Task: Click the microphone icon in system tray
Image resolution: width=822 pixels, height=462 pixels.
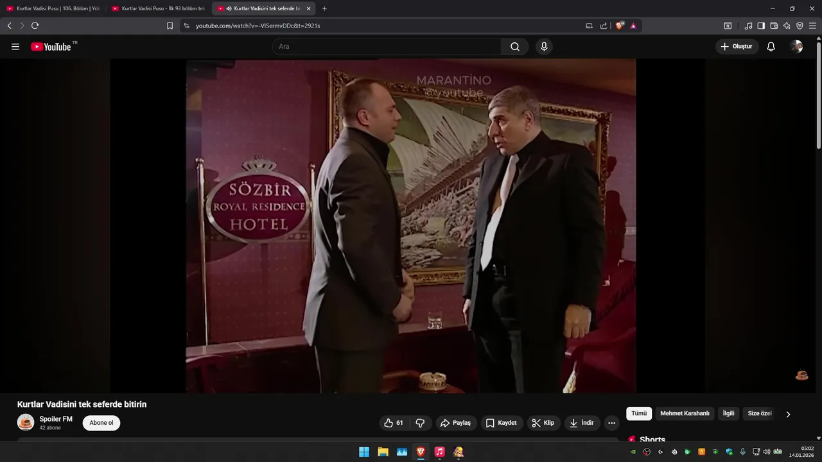Action: (x=743, y=452)
